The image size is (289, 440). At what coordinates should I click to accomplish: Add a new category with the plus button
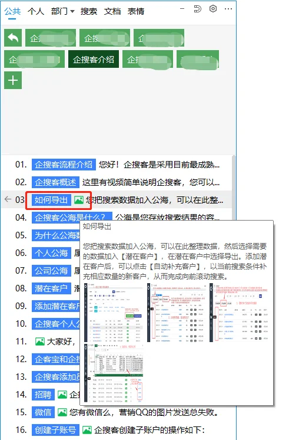(13, 80)
